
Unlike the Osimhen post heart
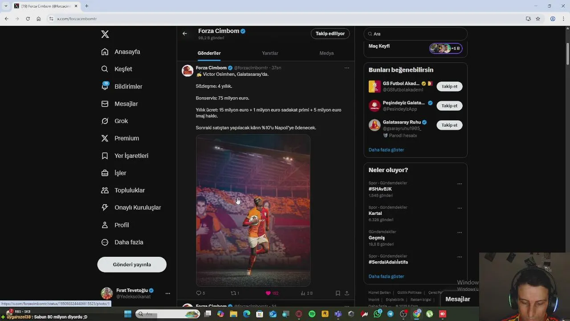268,293
